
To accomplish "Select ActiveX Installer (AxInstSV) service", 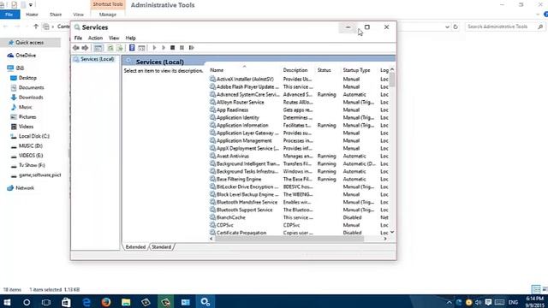I will (x=245, y=80).
